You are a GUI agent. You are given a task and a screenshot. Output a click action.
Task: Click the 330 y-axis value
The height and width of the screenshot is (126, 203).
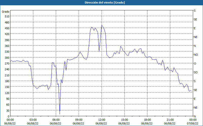coord(7,52)
